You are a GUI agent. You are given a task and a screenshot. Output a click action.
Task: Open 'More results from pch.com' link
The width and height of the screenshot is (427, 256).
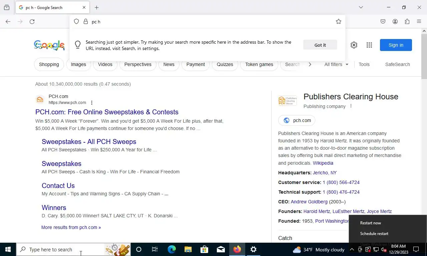(71, 227)
